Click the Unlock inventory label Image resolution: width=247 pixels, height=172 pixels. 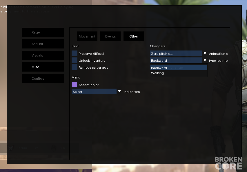(92, 61)
